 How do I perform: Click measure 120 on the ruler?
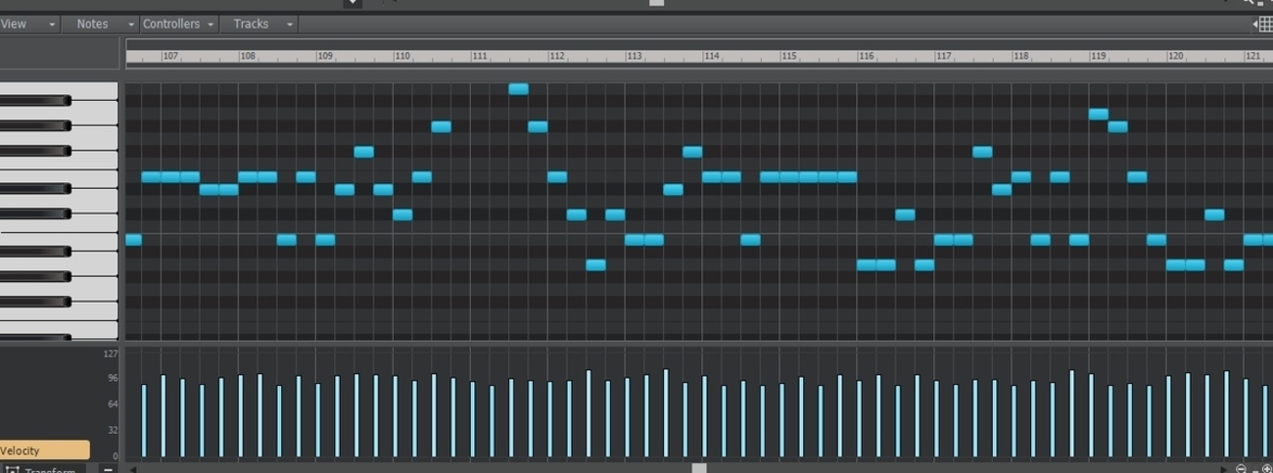[x=1176, y=56]
